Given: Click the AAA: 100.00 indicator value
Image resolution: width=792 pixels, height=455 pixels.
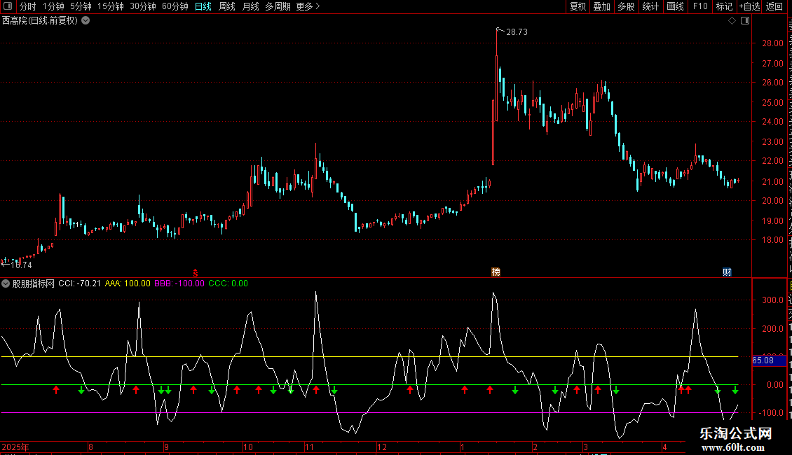Looking at the screenshot, I should click(x=128, y=283).
